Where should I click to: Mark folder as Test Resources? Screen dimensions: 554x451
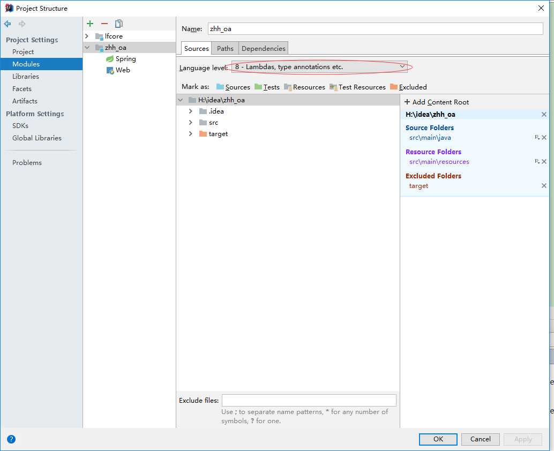pyautogui.click(x=357, y=87)
